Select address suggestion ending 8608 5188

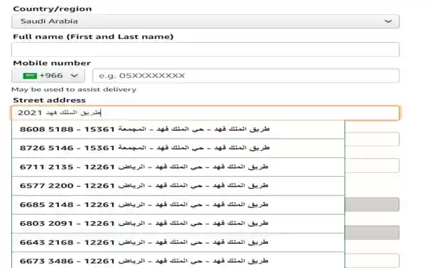pyautogui.click(x=178, y=129)
